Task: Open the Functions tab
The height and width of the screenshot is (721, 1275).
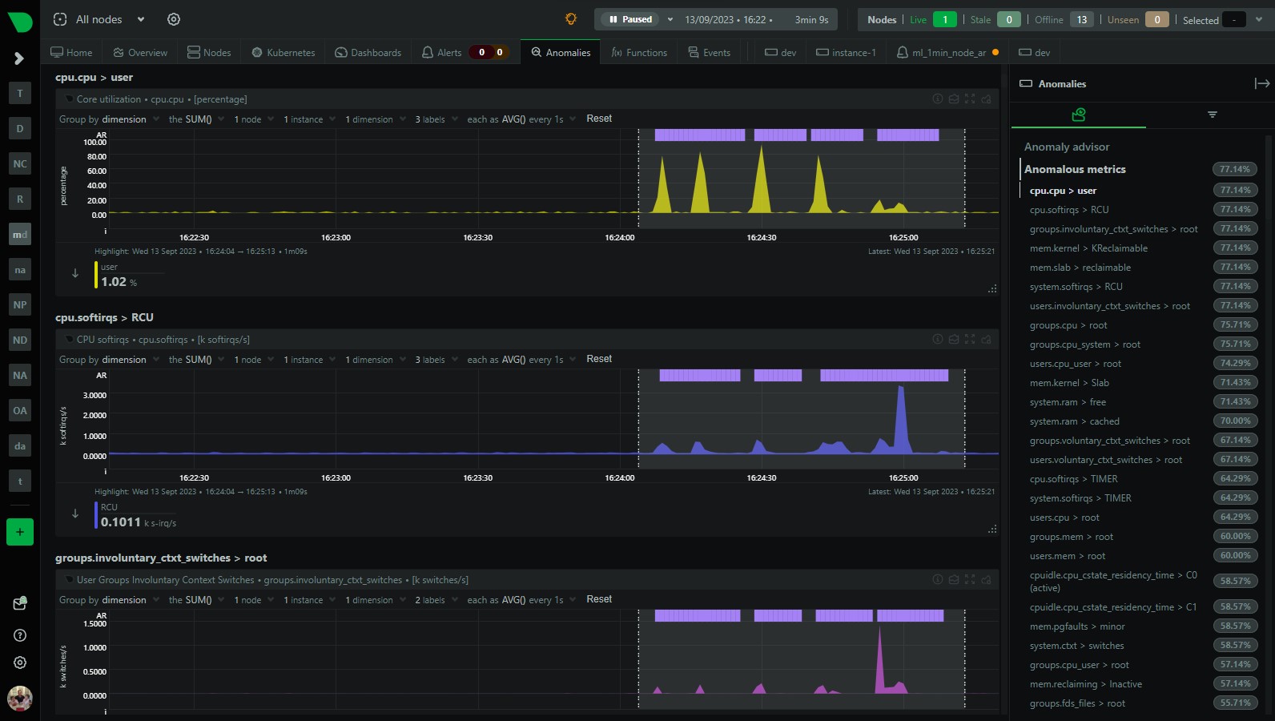Action: [638, 52]
